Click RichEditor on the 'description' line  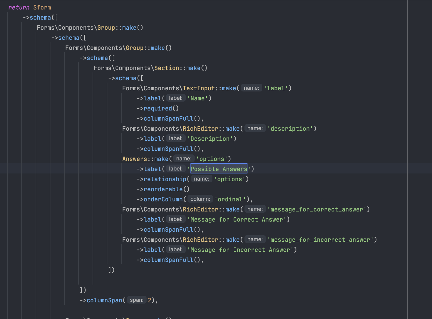point(201,129)
